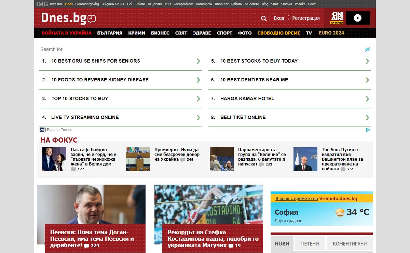The height and width of the screenshot is (253, 410).
Task: Open the Gol link in top bar
Action: click(129, 4)
